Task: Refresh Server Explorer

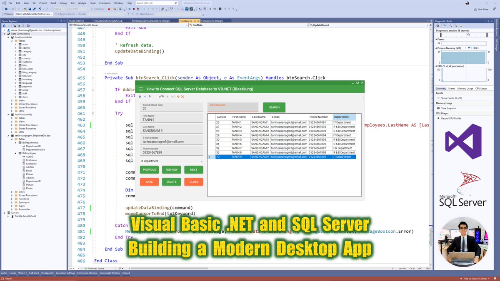Action: point(4,26)
